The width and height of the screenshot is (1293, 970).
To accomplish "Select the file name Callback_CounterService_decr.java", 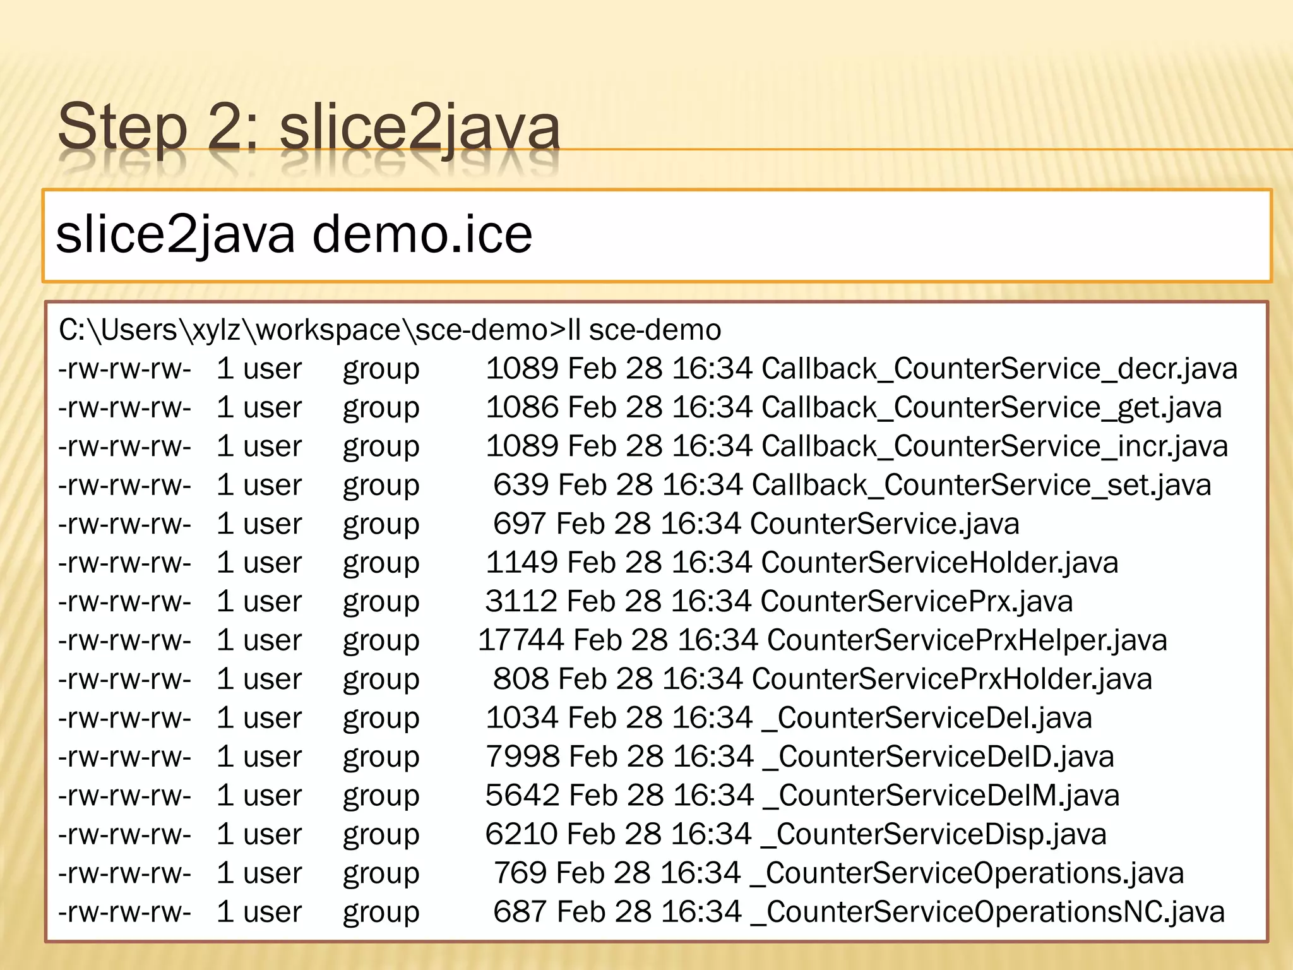I will click(x=999, y=369).
